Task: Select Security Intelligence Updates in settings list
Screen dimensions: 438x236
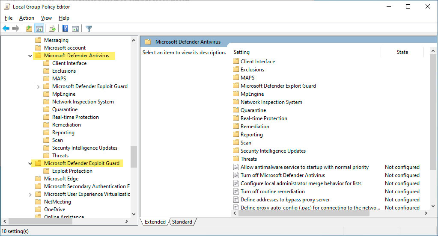Action: (273, 150)
